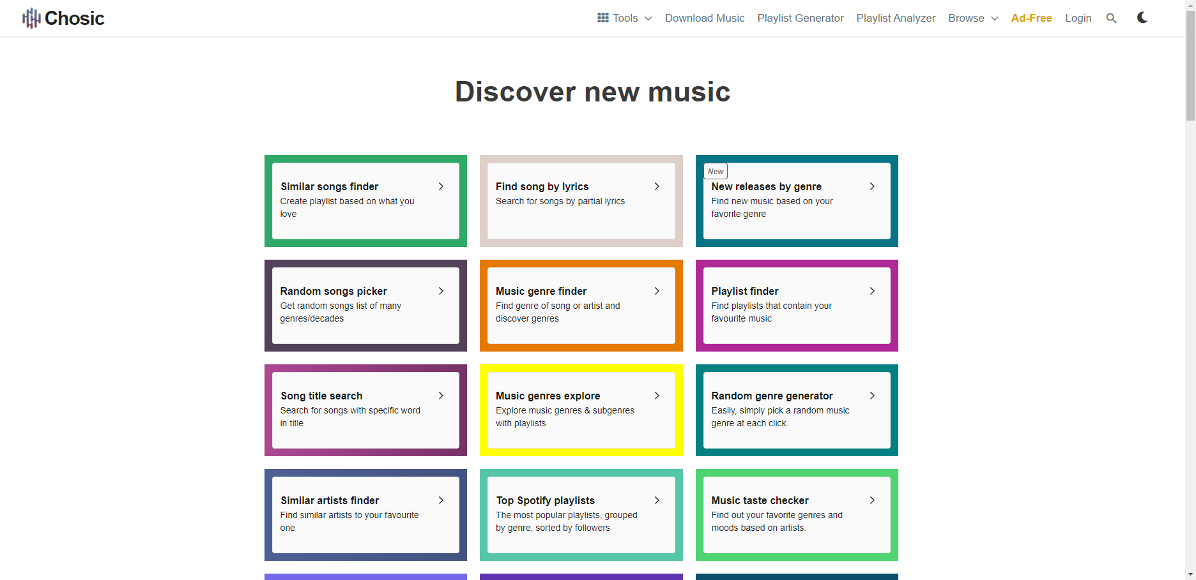Open Top Spotify playlists card
Screen dimensions: 1196x580
[x=581, y=515]
